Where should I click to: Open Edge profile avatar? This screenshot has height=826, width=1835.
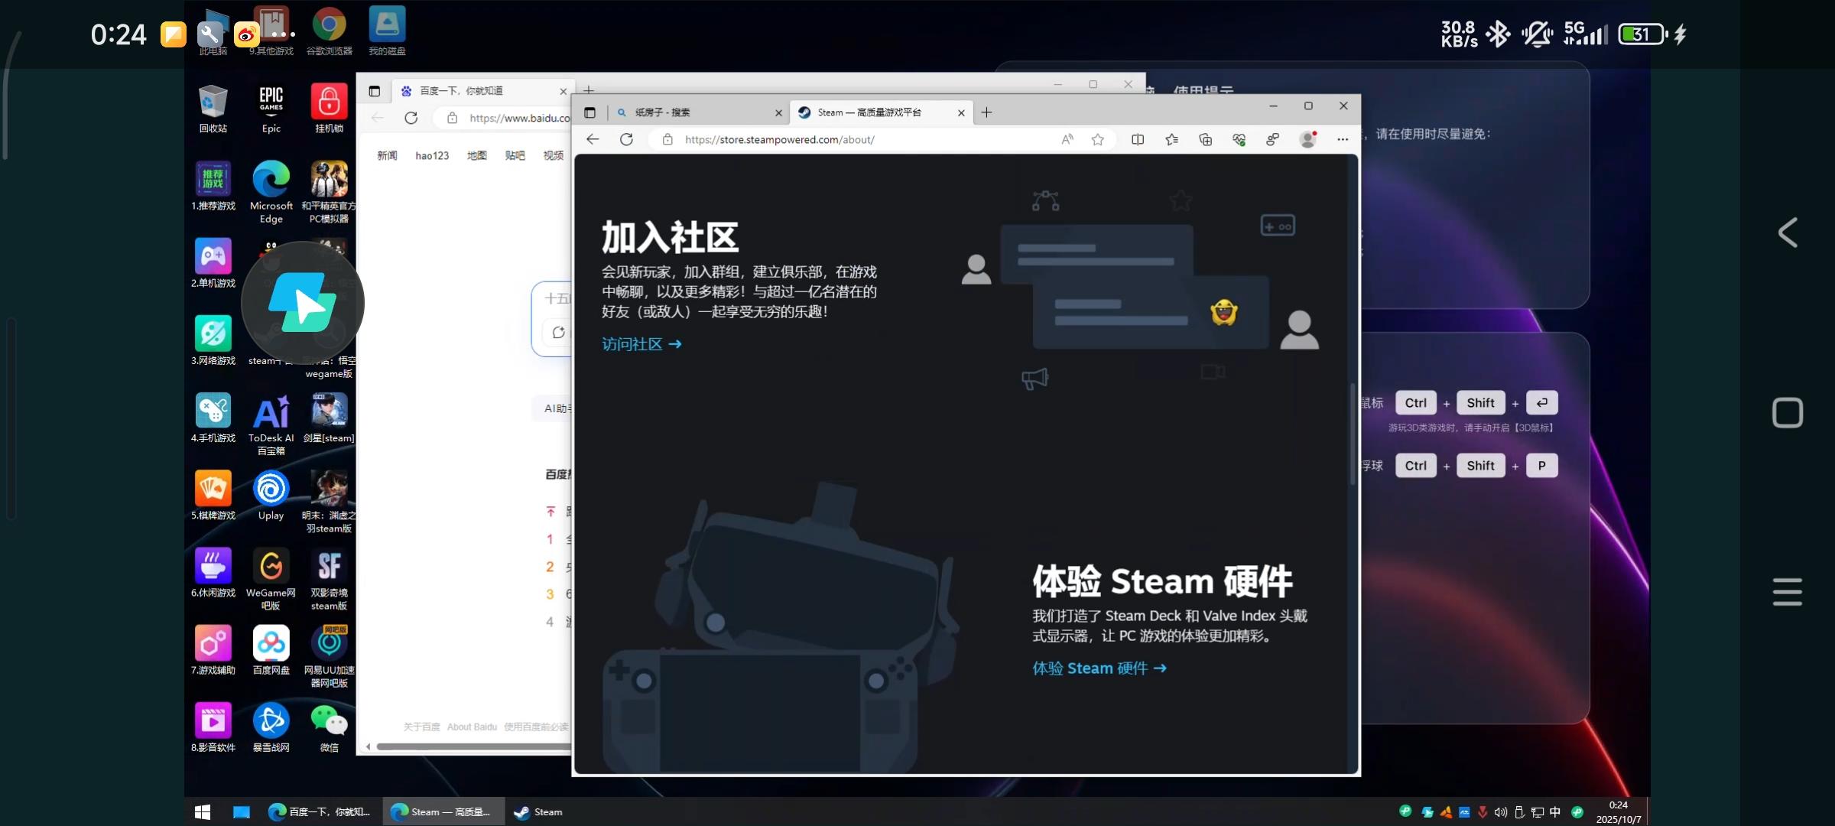1307,139
